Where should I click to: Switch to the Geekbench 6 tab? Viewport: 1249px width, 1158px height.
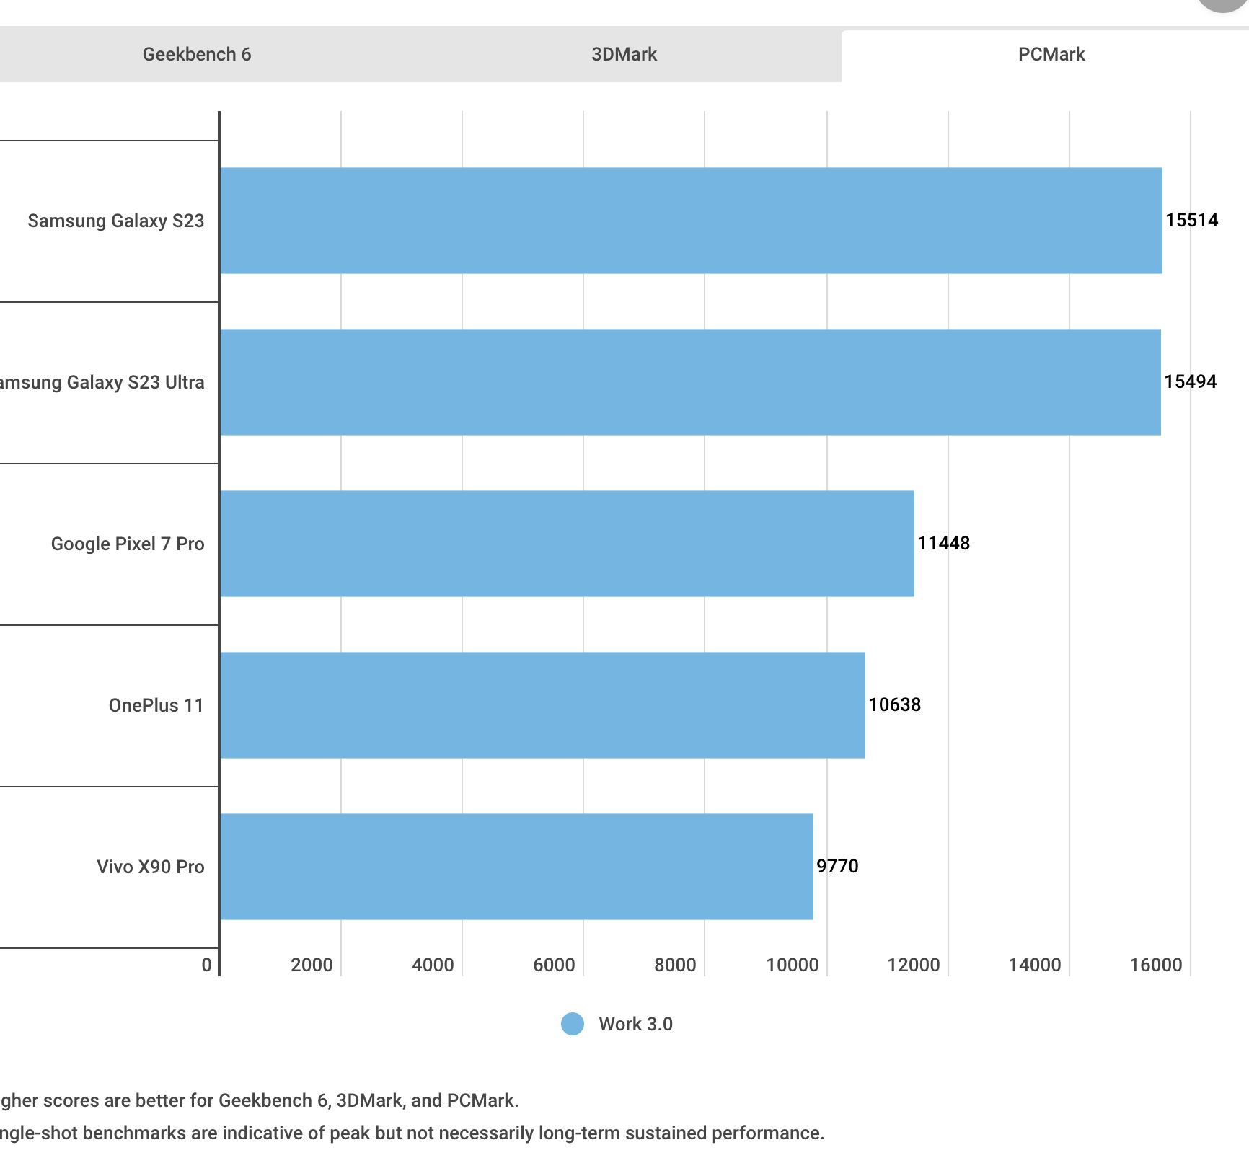coord(197,55)
